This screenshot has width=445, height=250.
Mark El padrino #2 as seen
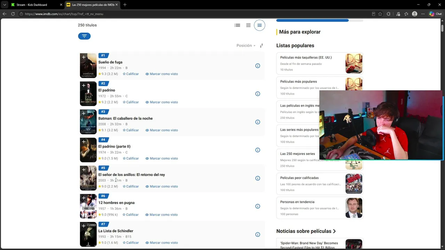click(162, 102)
